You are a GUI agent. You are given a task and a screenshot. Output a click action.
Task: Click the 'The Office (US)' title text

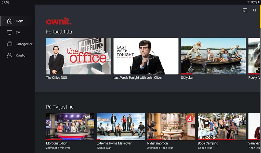56,78
